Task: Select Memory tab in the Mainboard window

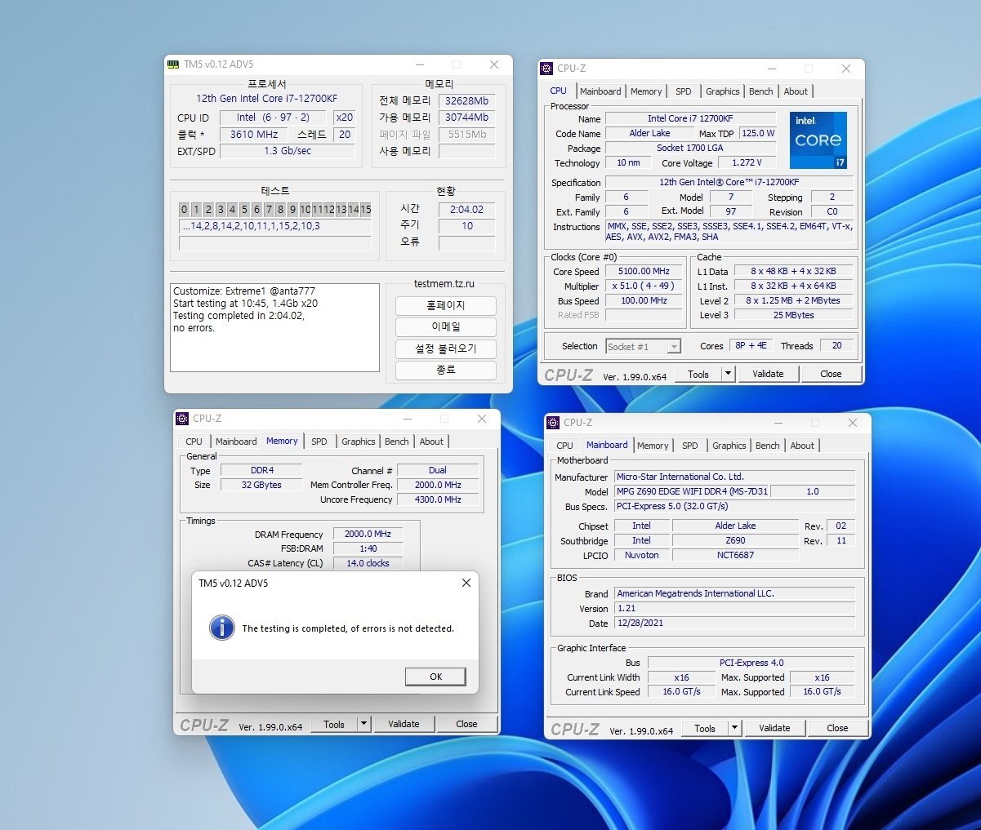Action: (x=653, y=446)
